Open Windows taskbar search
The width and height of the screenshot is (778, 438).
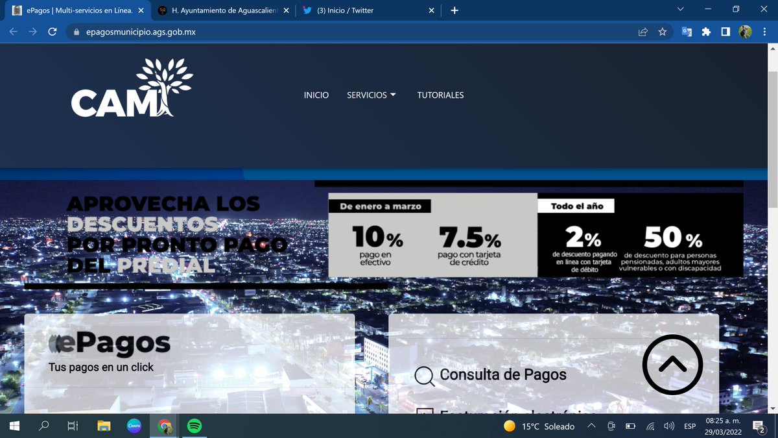pos(44,426)
